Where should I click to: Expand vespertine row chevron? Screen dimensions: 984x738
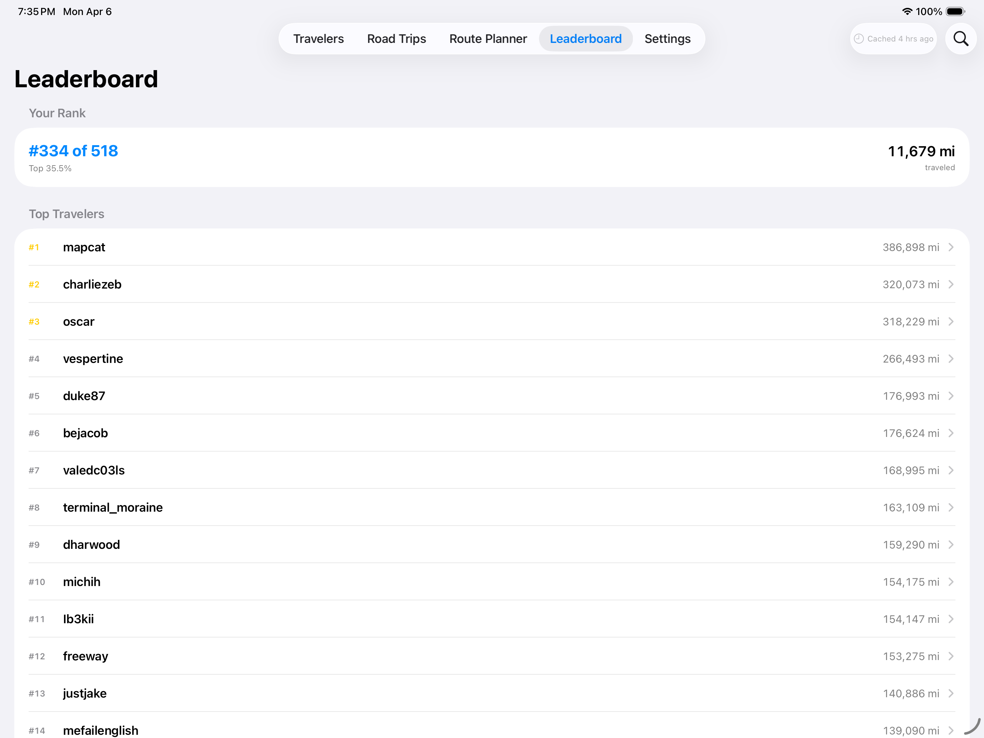(951, 359)
